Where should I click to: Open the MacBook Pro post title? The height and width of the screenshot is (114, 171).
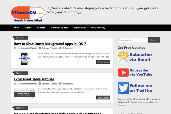[x=58, y=113]
